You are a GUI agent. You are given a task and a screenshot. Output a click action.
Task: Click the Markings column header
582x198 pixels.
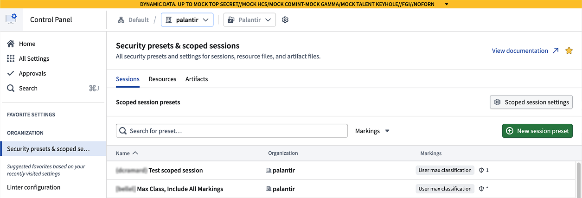(431, 153)
